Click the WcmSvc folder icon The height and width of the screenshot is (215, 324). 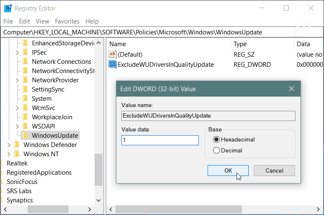point(25,107)
